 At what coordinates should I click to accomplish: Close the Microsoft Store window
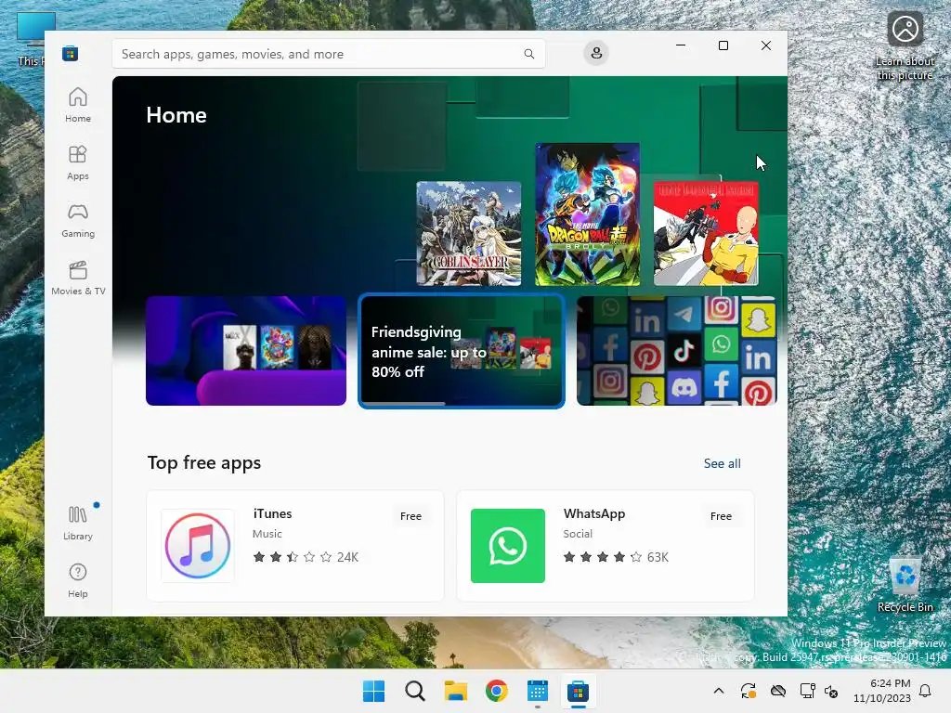766,45
